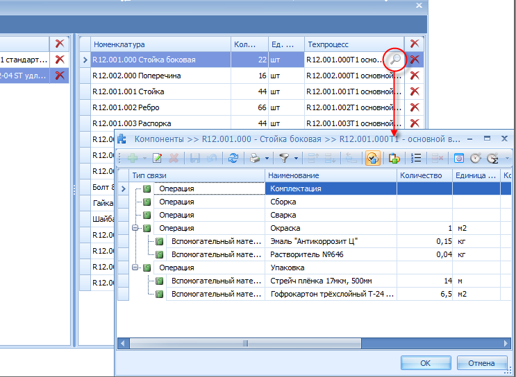This screenshot has height=377, width=516.
Task: Select Стрейч плёнка 17мкм, 500мм row
Action: pyautogui.click(x=315, y=281)
